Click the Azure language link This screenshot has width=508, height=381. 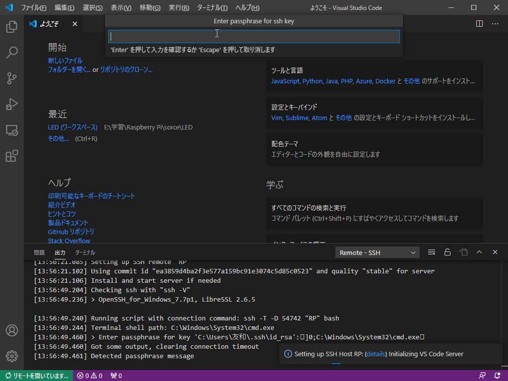tap(364, 81)
